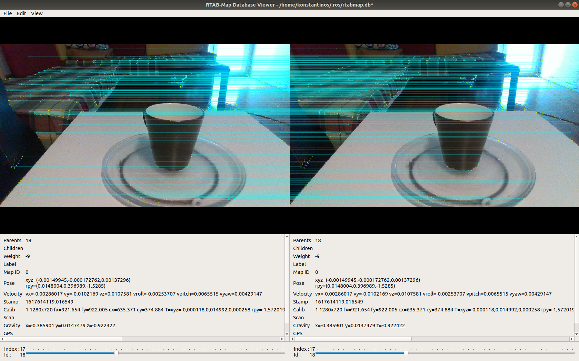Open the File menu

pyautogui.click(x=7, y=13)
